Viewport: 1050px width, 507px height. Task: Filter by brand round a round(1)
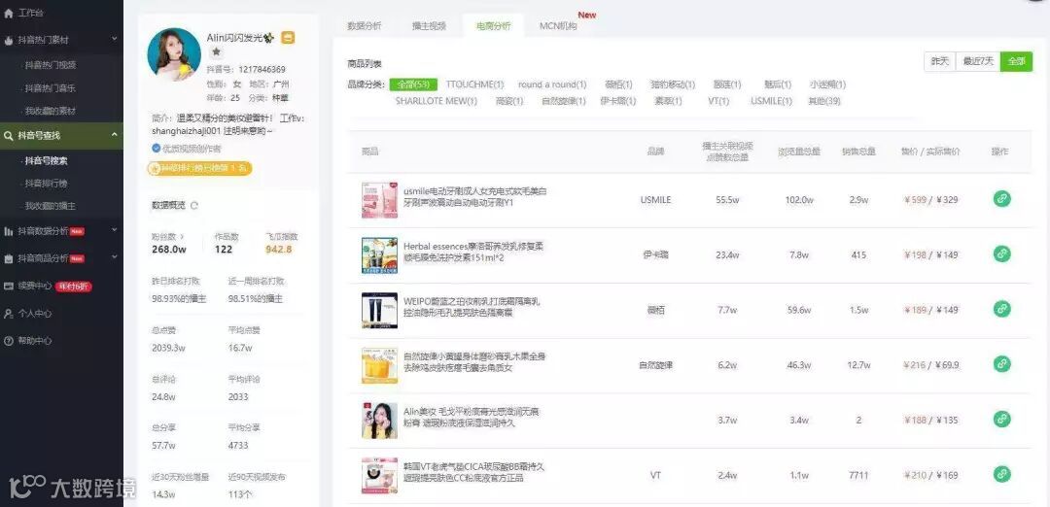pos(552,84)
